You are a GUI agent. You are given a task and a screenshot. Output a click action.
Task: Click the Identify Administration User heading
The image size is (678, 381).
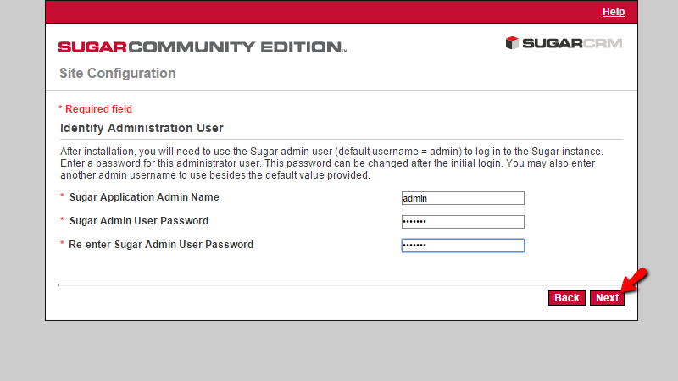(x=142, y=128)
